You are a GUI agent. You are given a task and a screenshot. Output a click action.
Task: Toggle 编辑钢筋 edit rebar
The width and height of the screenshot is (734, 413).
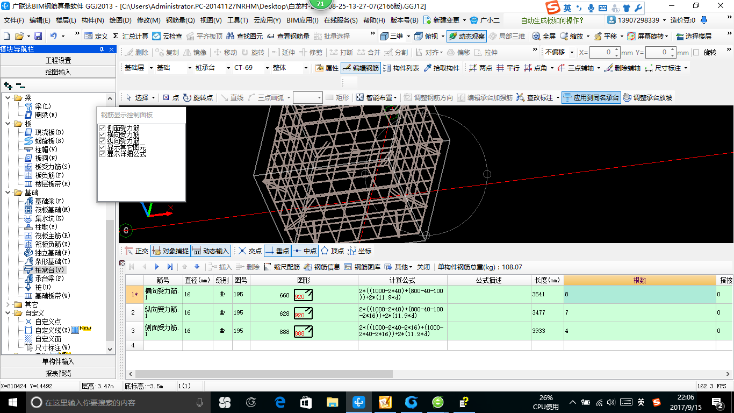pyautogui.click(x=360, y=68)
